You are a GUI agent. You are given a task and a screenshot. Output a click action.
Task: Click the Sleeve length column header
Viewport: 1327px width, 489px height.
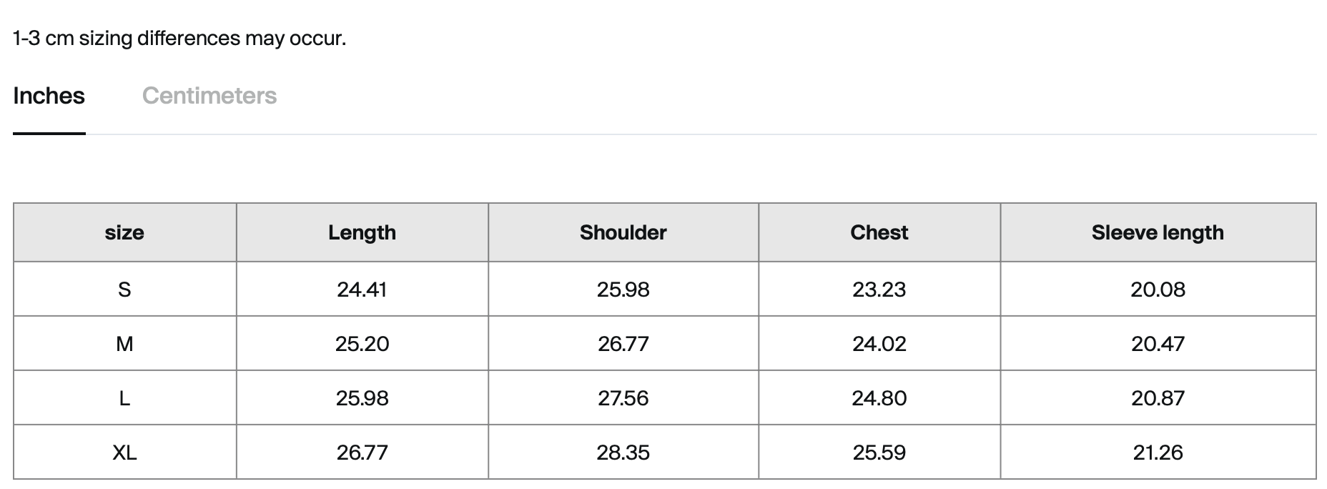pos(1158,232)
